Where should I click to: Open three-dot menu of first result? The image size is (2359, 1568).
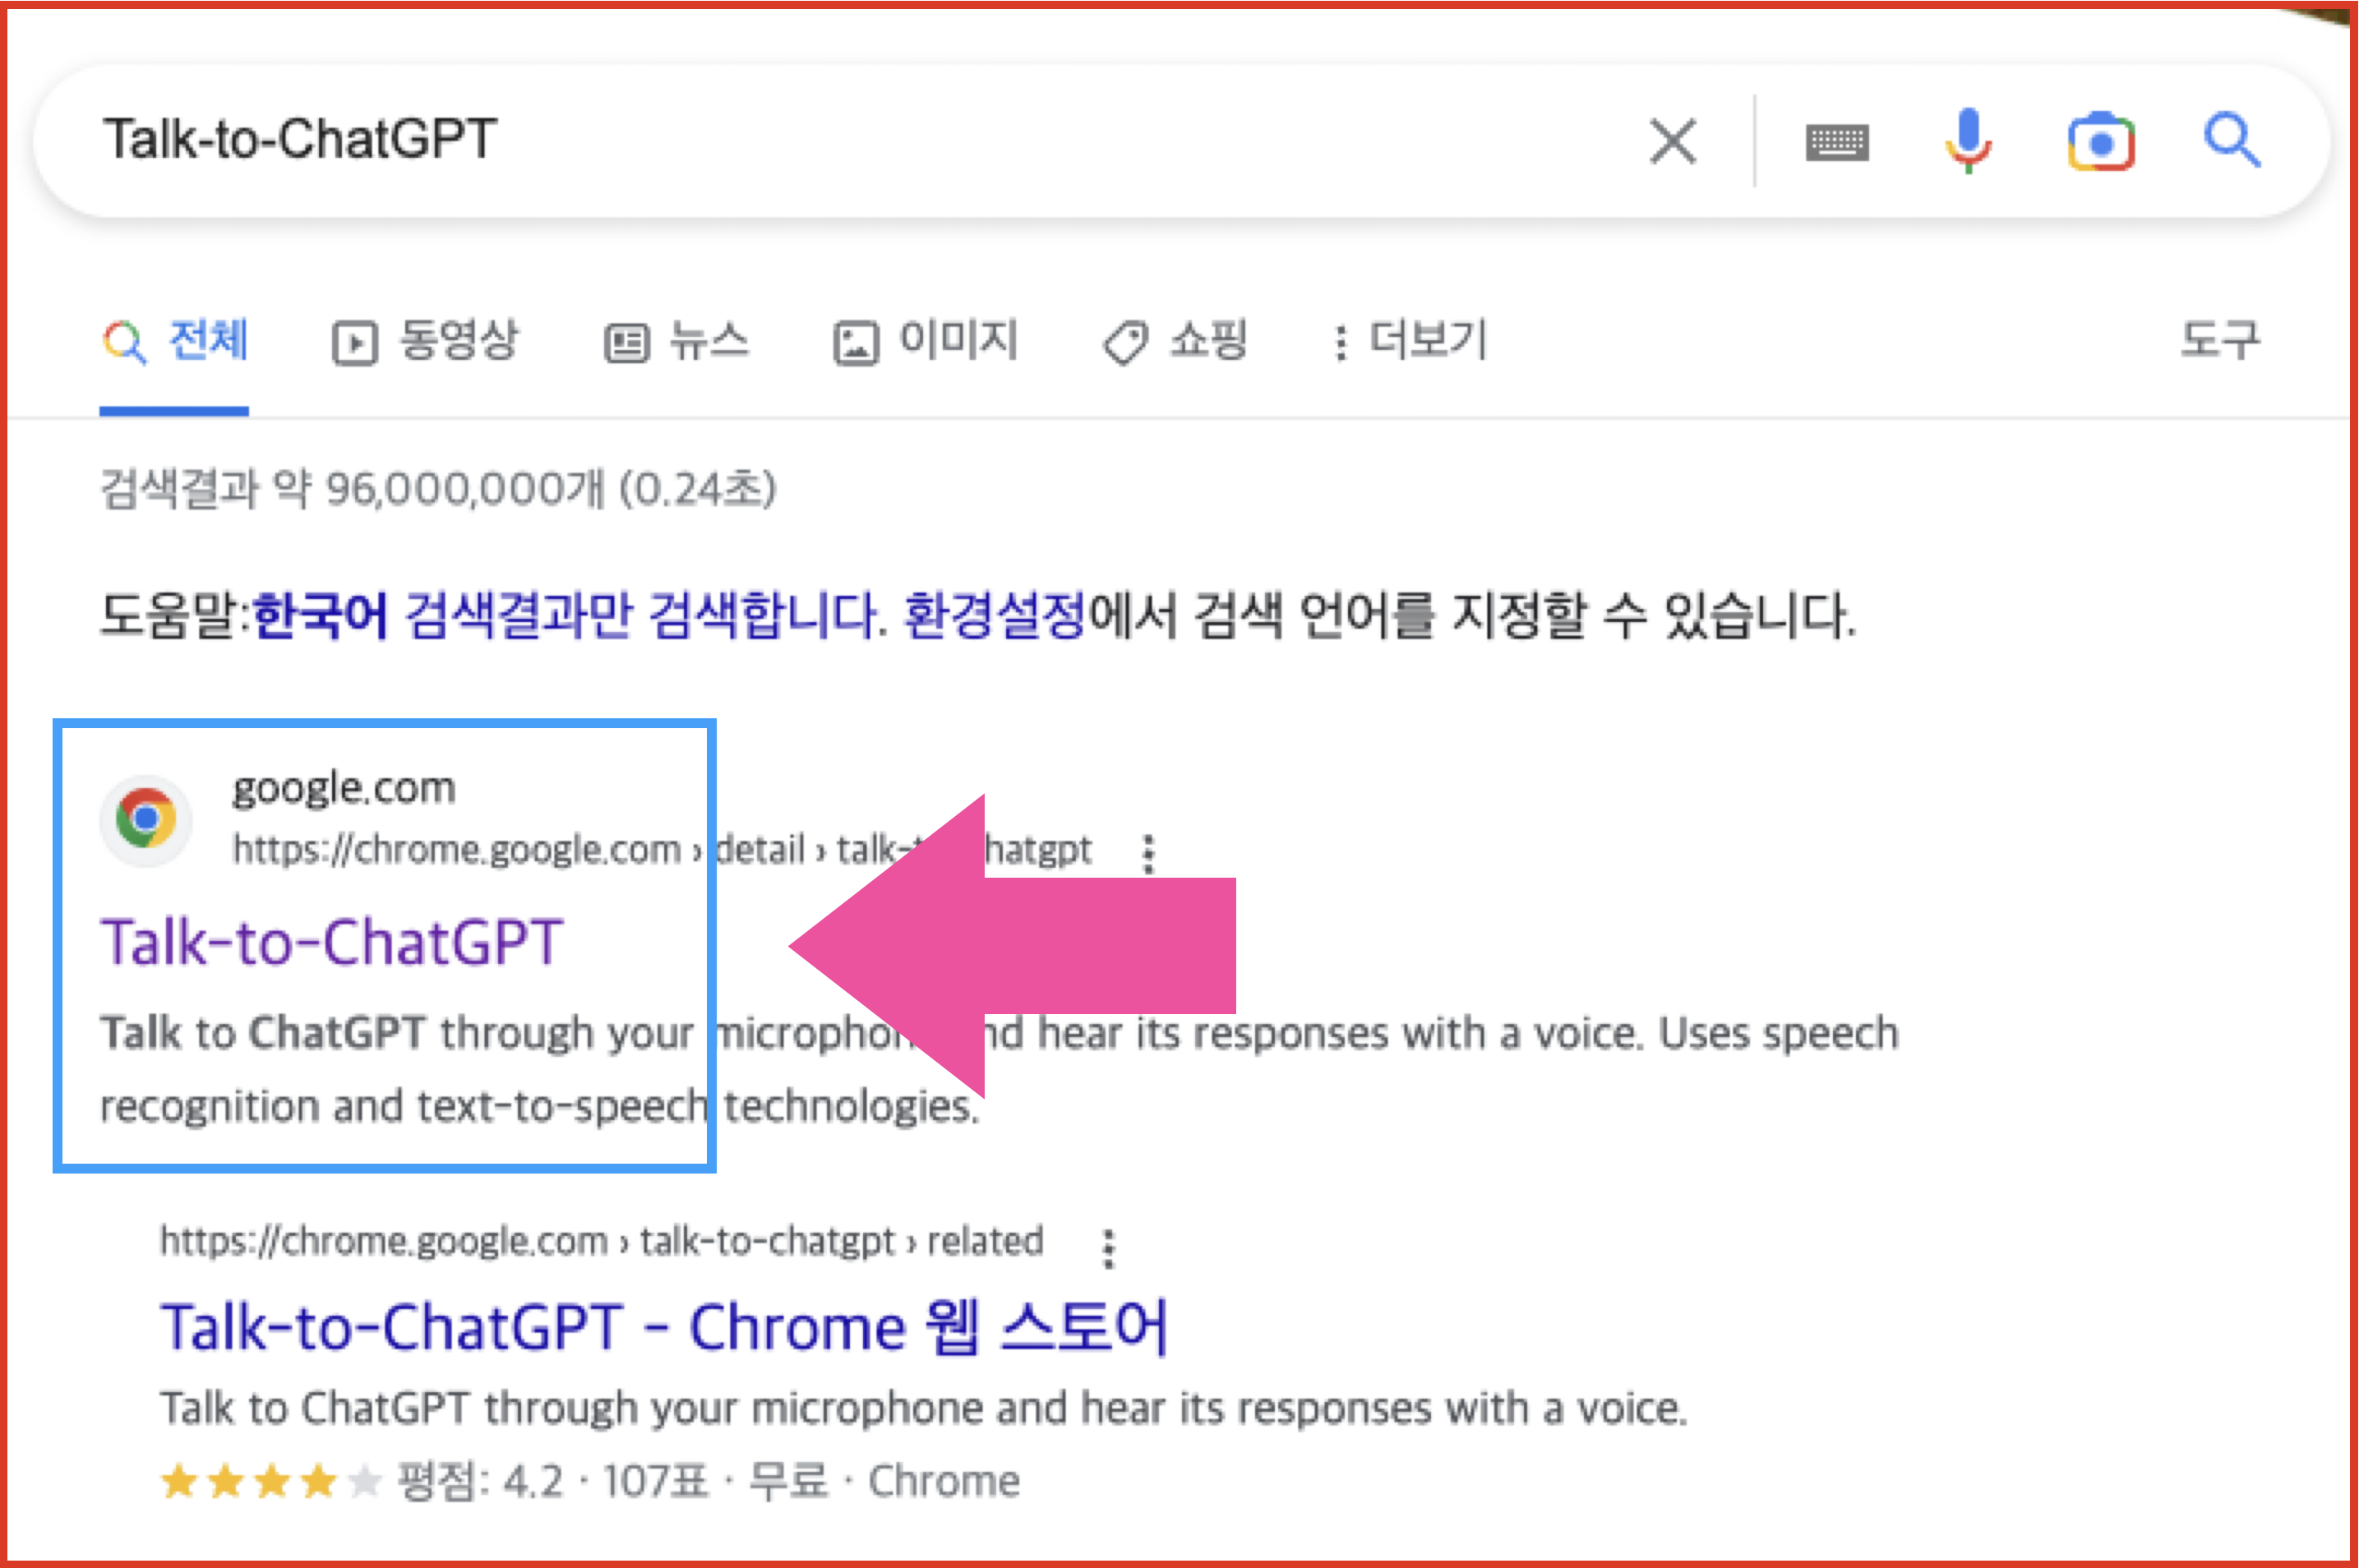(1148, 853)
